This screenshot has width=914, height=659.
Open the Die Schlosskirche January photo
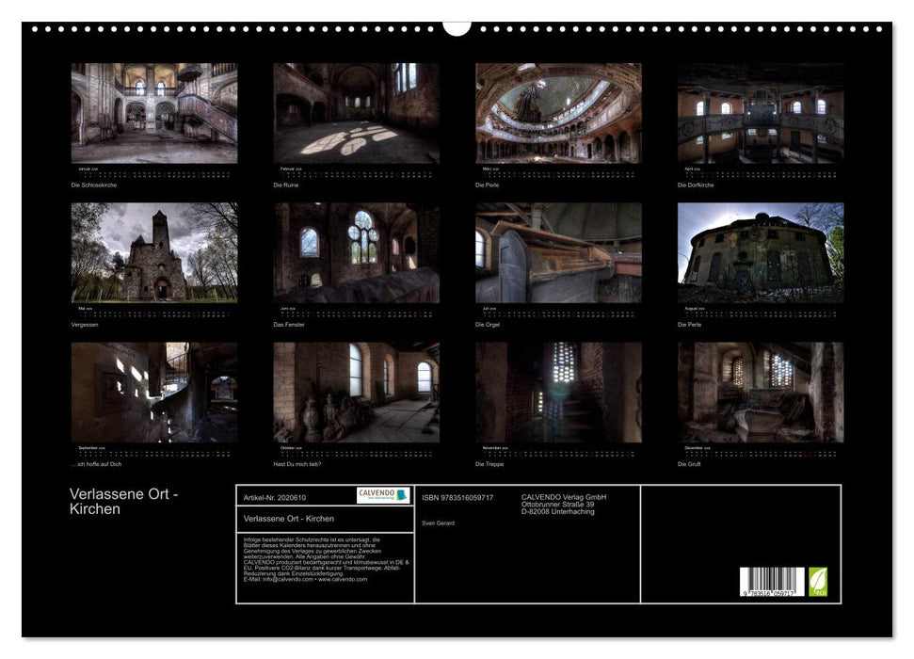[x=154, y=113]
